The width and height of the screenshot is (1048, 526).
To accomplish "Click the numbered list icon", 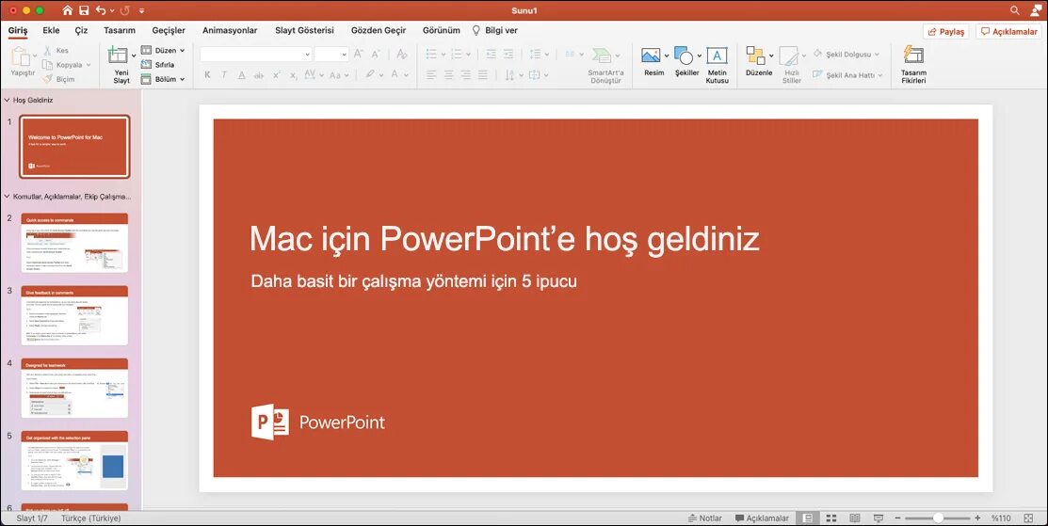I will click(458, 54).
